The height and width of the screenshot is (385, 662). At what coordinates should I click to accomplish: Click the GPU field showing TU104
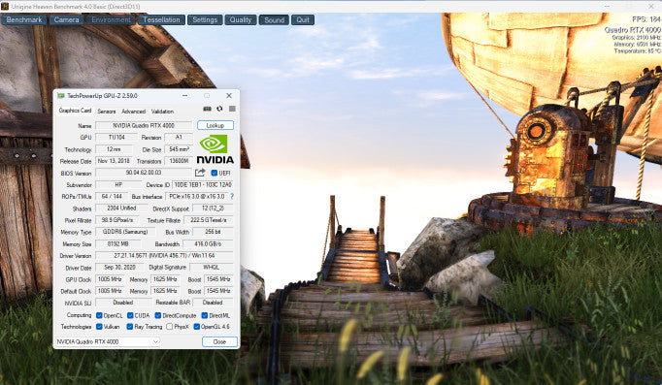pos(116,137)
